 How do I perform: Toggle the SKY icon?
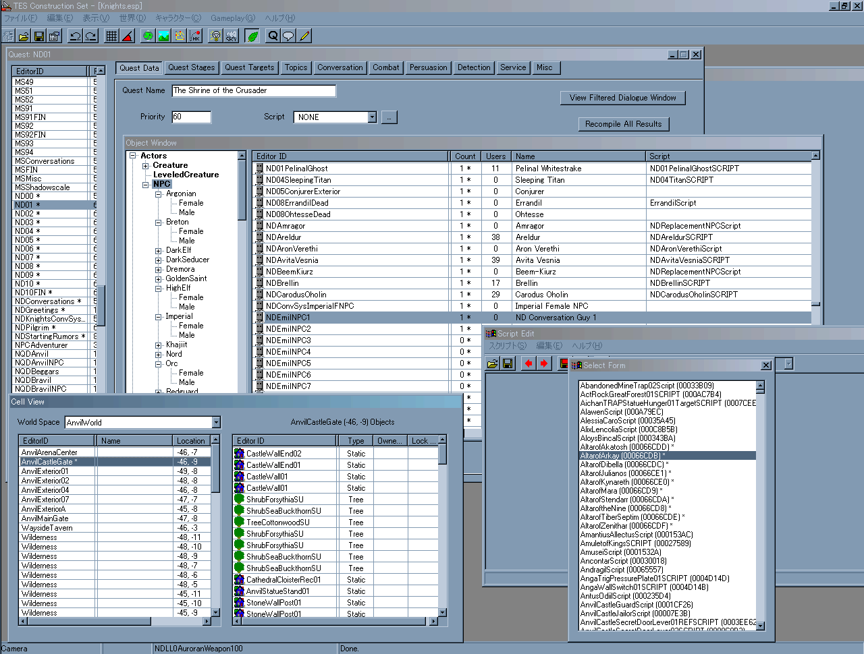[232, 36]
